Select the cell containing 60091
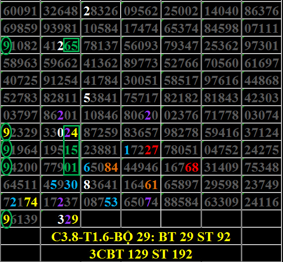Image resolution: width=283 pixels, height=262 pixels. point(20,11)
